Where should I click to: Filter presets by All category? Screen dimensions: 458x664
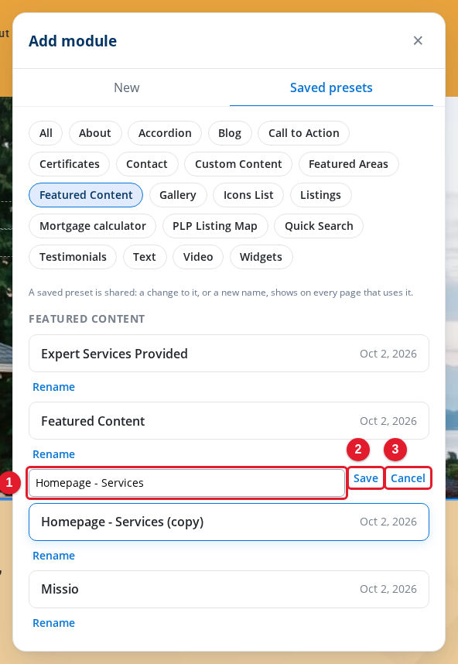click(46, 133)
